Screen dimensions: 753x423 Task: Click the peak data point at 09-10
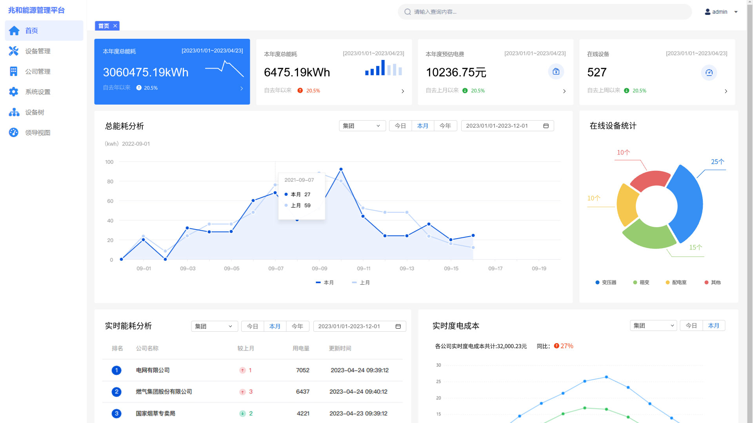pyautogui.click(x=341, y=169)
